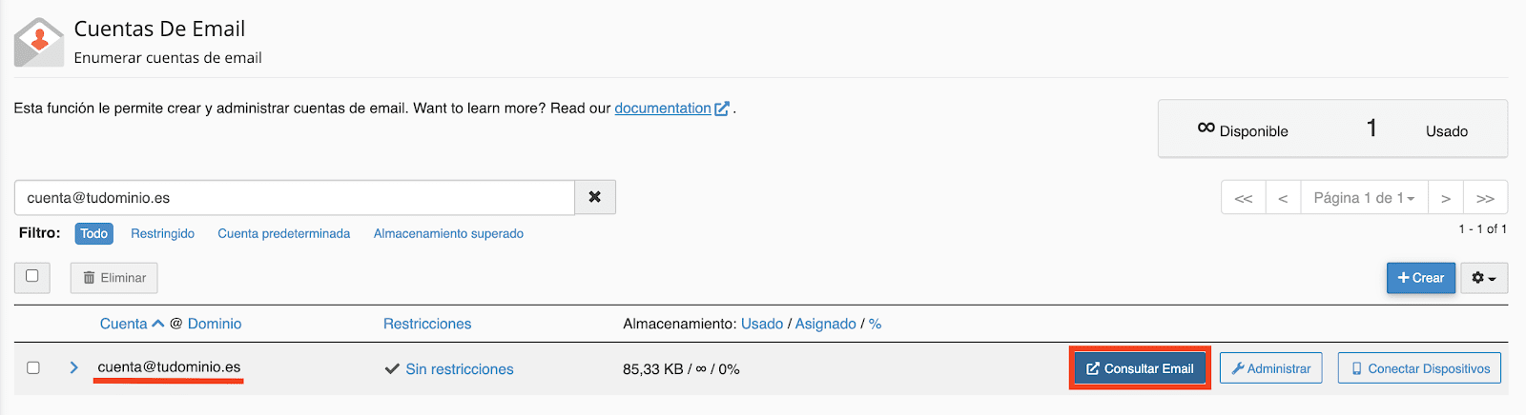Go to first page with << button

(x=1244, y=198)
